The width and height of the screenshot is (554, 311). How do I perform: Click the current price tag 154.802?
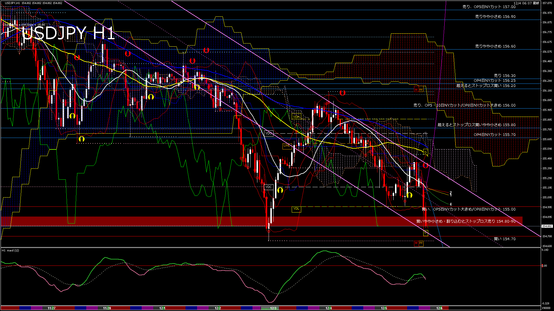(x=547, y=226)
